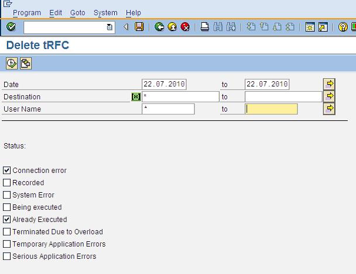The height and width of the screenshot is (274, 356).
Task: Click the Date to field
Action: [x=267, y=84]
